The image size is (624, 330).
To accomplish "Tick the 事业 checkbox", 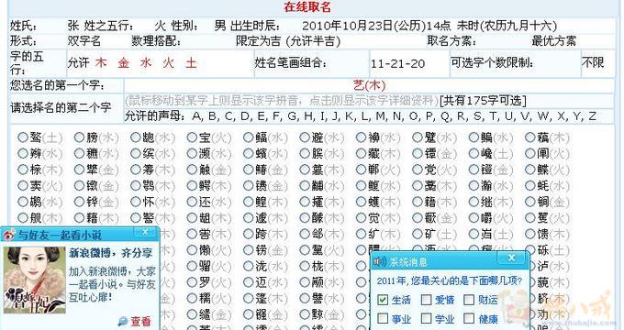I will (x=383, y=318).
